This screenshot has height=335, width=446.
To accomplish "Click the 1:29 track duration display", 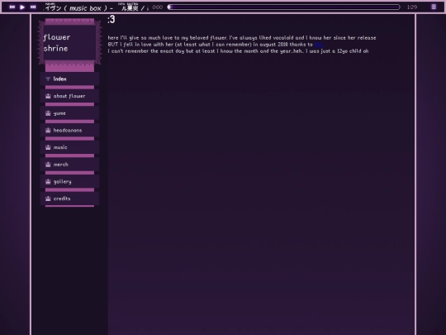I will coord(412,7).
